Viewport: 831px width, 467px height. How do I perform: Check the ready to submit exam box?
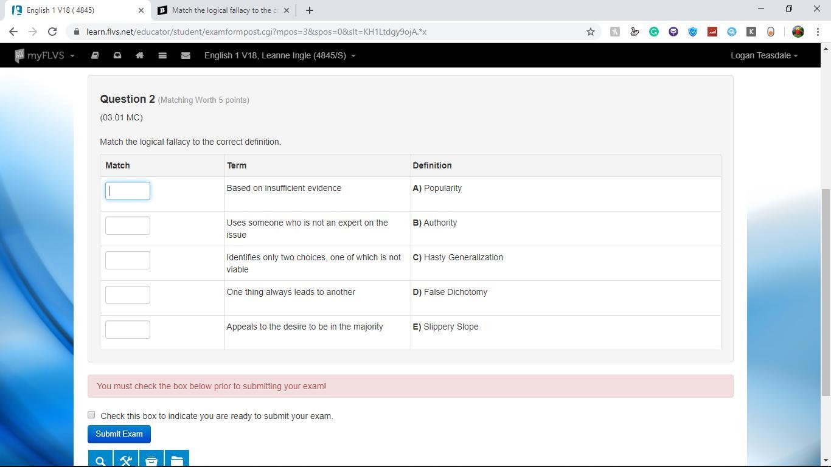pos(91,415)
